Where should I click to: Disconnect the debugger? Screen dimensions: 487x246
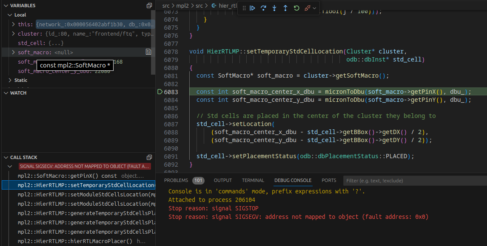point(307,8)
